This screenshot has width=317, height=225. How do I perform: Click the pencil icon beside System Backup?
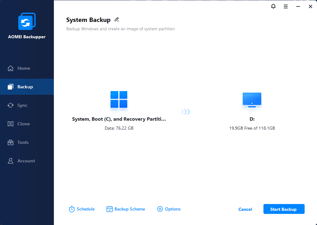click(x=117, y=19)
